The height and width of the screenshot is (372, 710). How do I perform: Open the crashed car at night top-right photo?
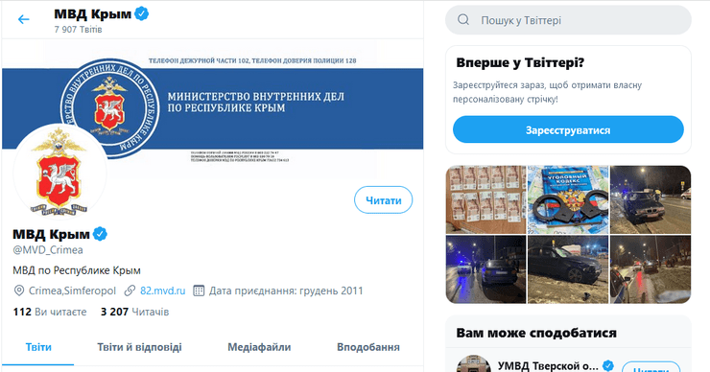[651, 199]
